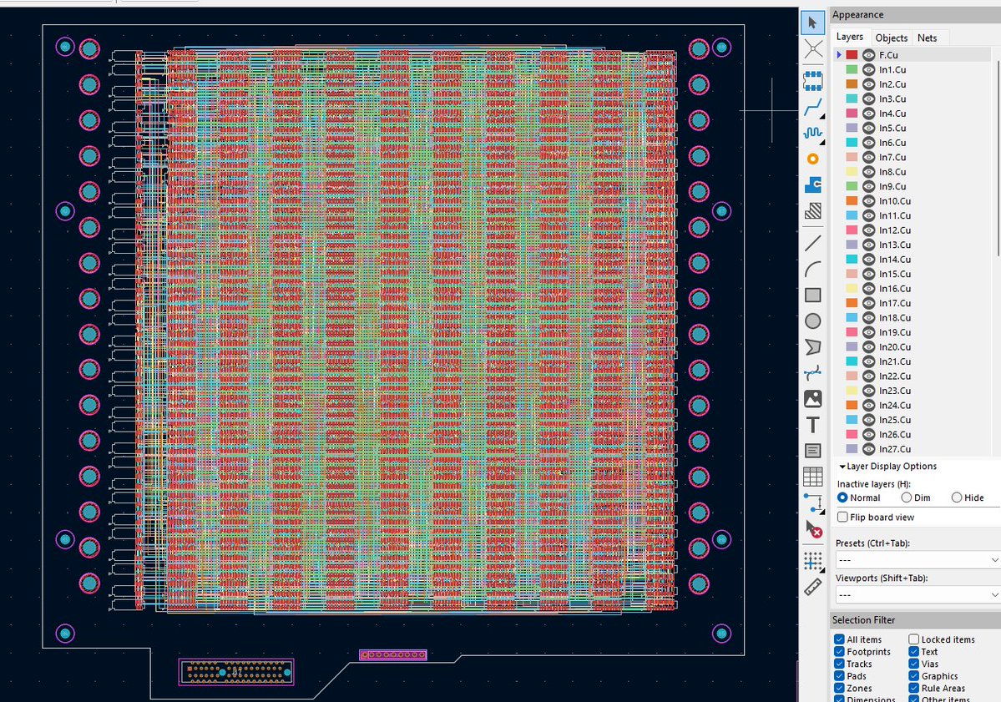Viewport: 1001px width, 702px height.
Task: Select the Hide inactive layers option
Action: point(956,497)
